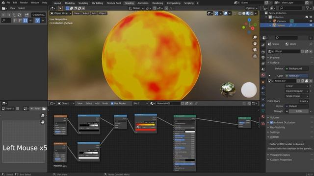Expand the Preview panel
This screenshot has height=176, width=314.
tap(275, 58)
